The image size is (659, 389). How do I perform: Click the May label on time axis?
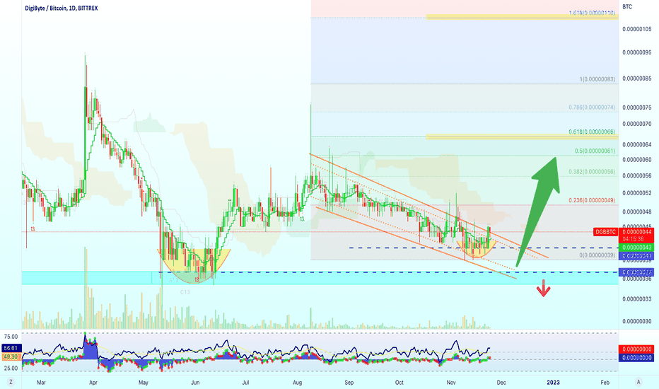pyautogui.click(x=144, y=382)
